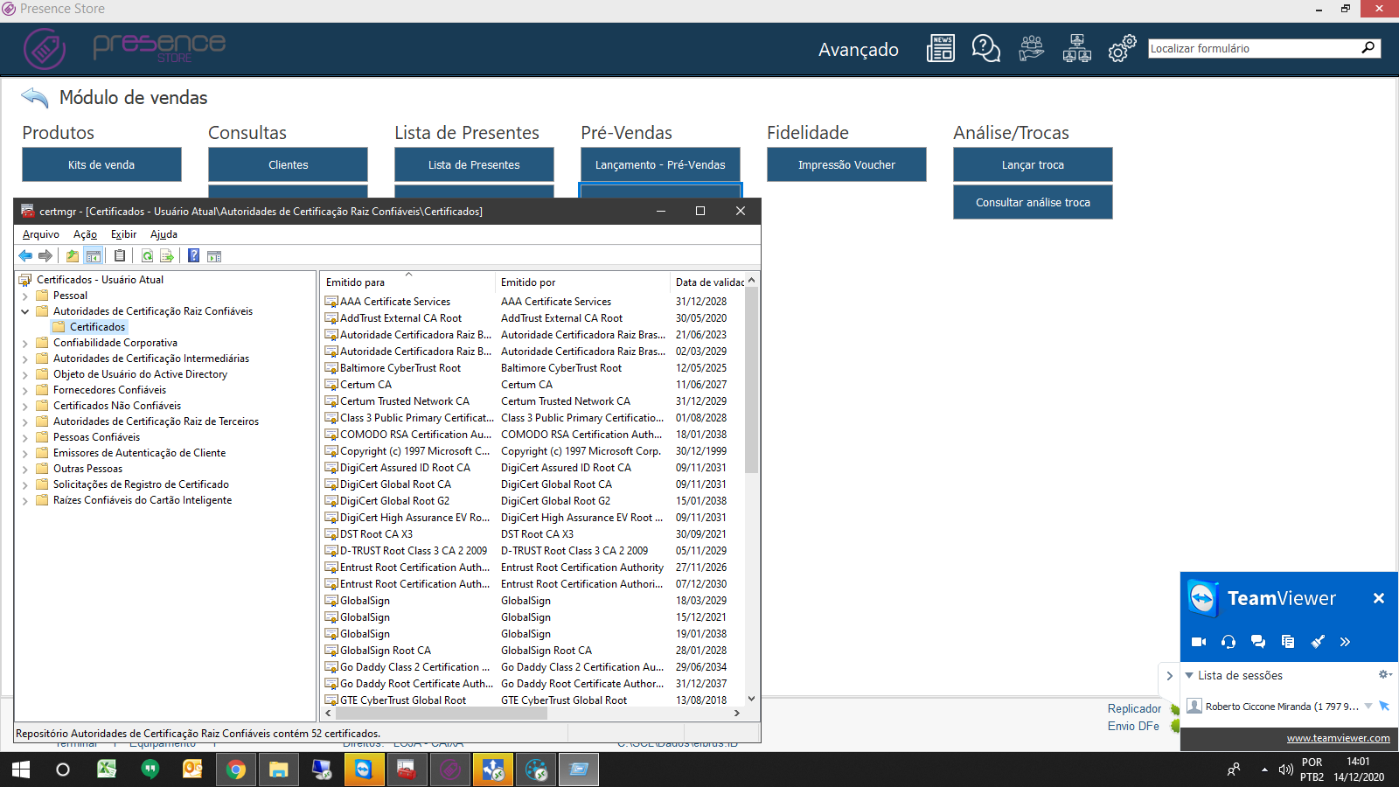The height and width of the screenshot is (787, 1399).
Task: Click the Lançar troca button
Action: [x=1033, y=164]
